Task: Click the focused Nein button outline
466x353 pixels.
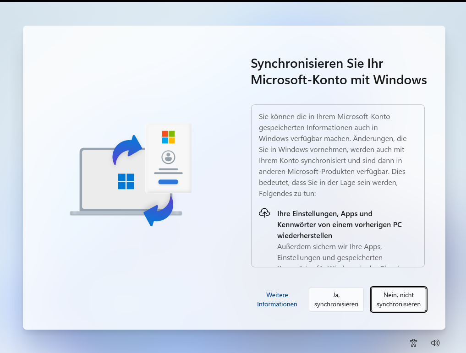Action: click(x=398, y=299)
